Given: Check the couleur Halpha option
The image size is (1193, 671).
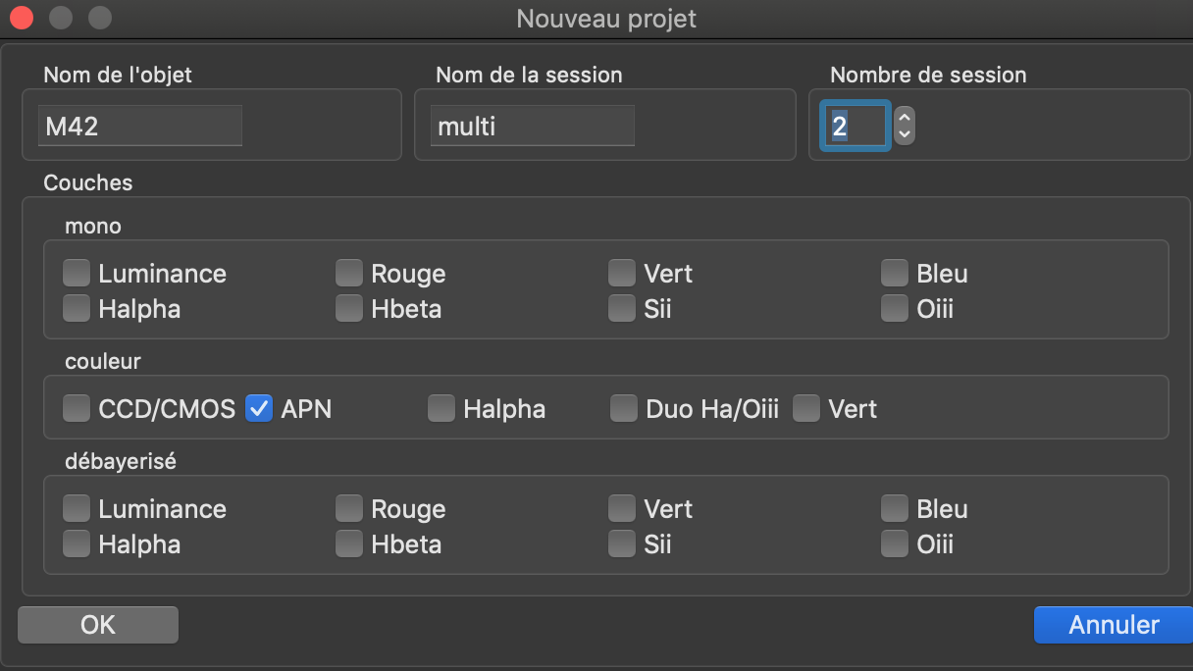Looking at the screenshot, I should coord(441,408).
